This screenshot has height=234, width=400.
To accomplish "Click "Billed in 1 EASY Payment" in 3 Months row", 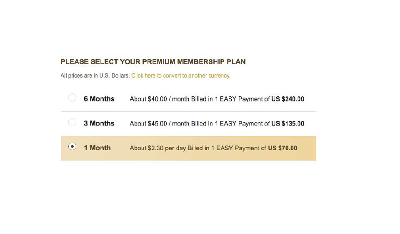I will coord(230,123).
